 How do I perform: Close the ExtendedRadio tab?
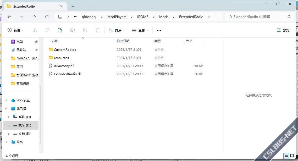point(61,6)
